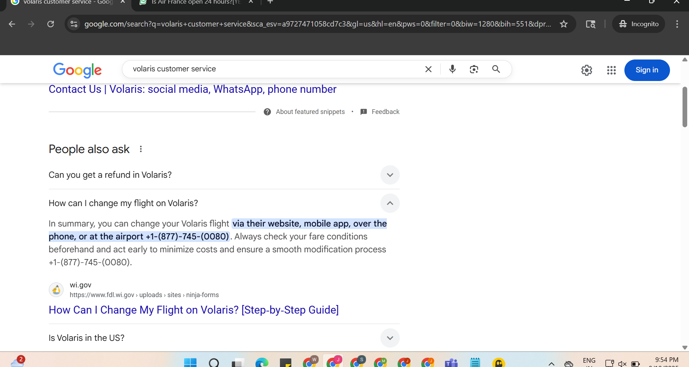This screenshot has height=367, width=689.
Task: Clear the search box text
Action: 428,69
